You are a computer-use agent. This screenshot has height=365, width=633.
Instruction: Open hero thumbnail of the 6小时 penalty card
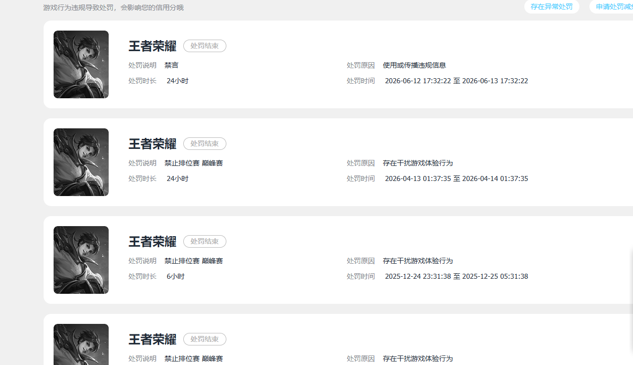[81, 260]
